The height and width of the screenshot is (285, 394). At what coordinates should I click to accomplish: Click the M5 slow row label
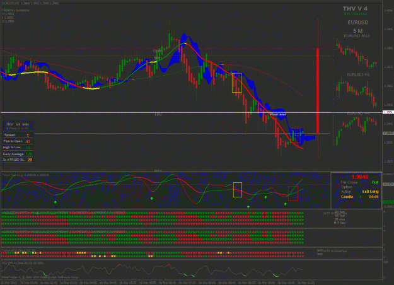pos(340,219)
